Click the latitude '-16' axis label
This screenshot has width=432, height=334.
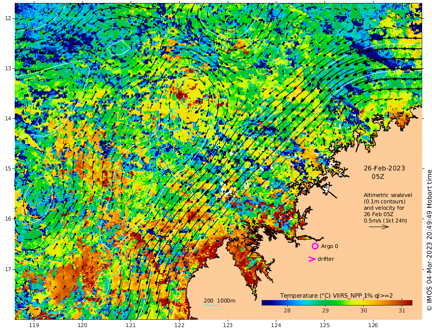[x=7, y=219]
